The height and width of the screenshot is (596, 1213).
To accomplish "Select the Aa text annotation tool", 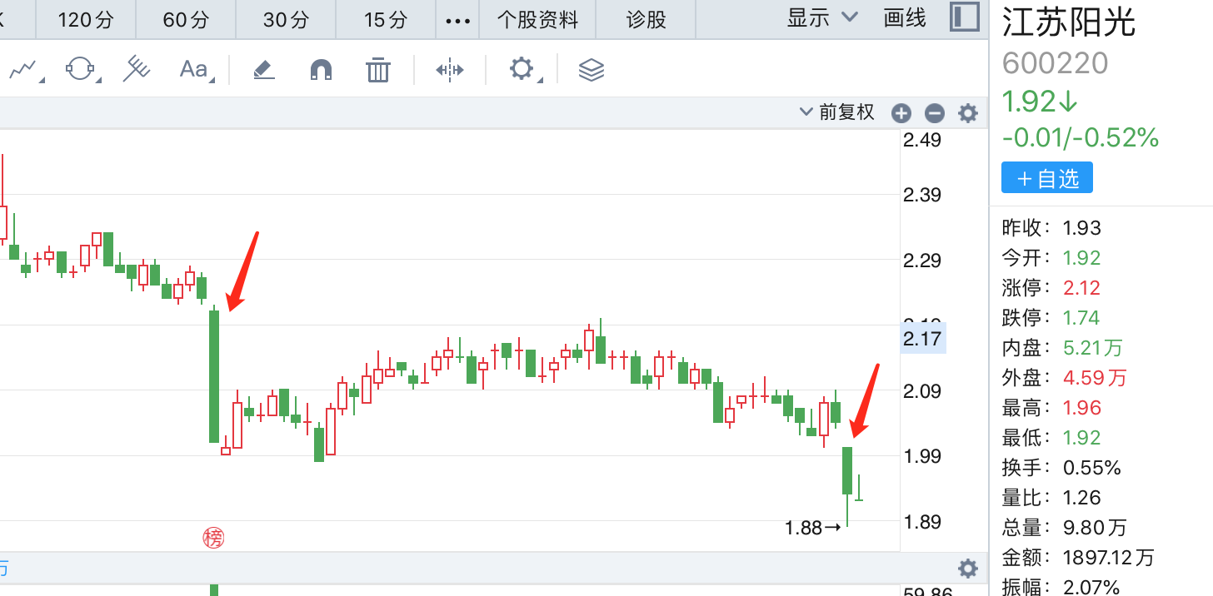I will [194, 70].
